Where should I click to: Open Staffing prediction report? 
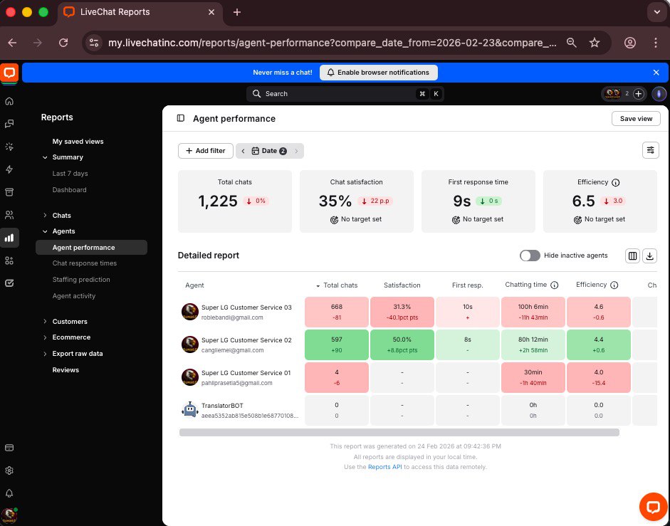coord(81,280)
